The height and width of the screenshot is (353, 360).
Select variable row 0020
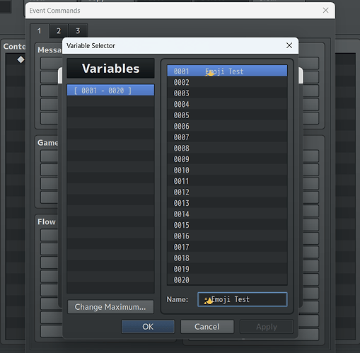[227, 279]
